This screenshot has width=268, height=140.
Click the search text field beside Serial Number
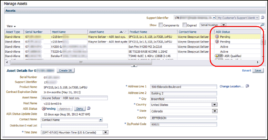[x=243, y=25]
